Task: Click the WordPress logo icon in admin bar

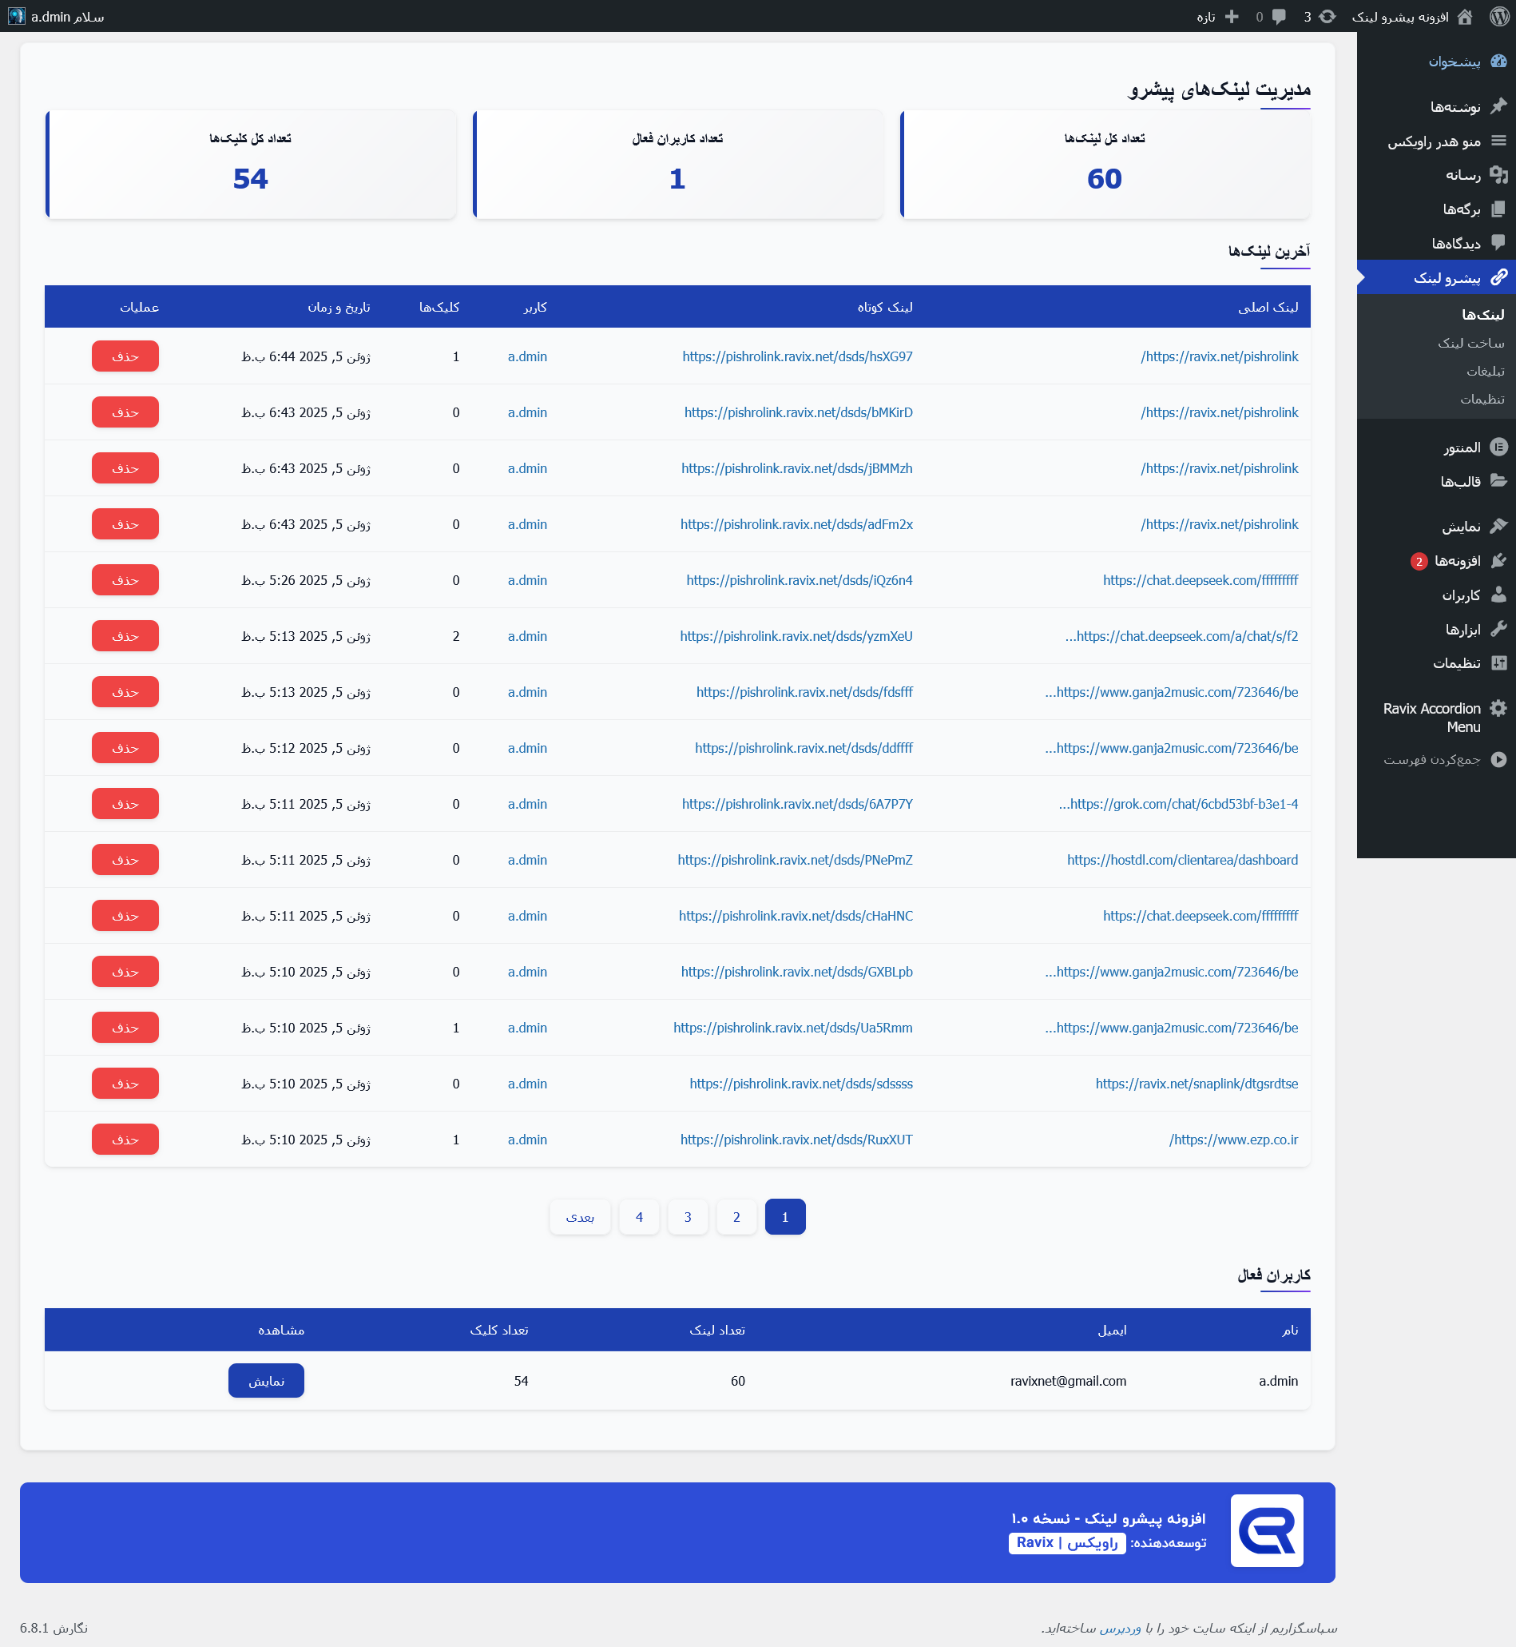Action: [1498, 17]
